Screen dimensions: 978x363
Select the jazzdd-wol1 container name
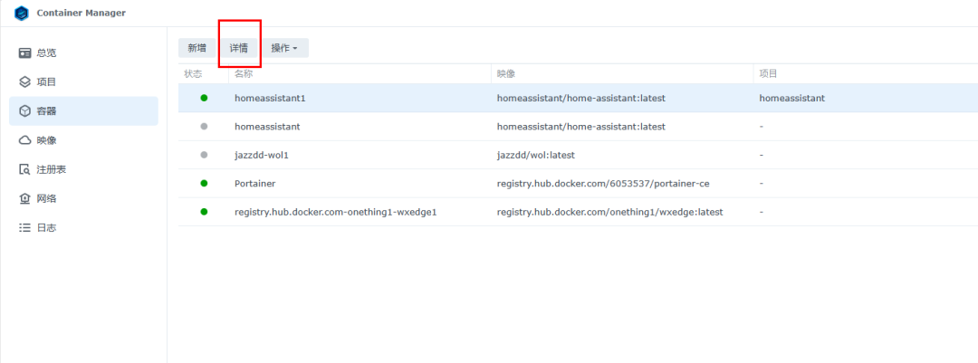click(262, 155)
